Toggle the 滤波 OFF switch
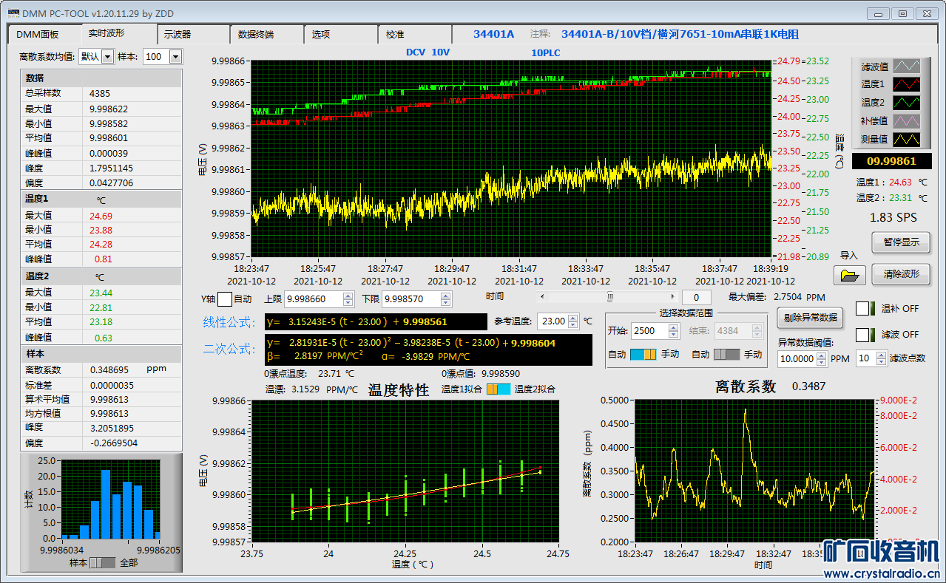The image size is (946, 583). (x=865, y=335)
